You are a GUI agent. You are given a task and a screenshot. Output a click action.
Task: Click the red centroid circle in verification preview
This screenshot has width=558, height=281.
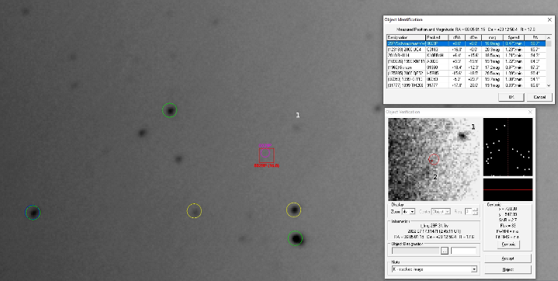coord(434,159)
